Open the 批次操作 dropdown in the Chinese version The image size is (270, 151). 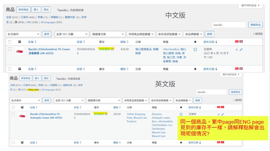(23, 34)
